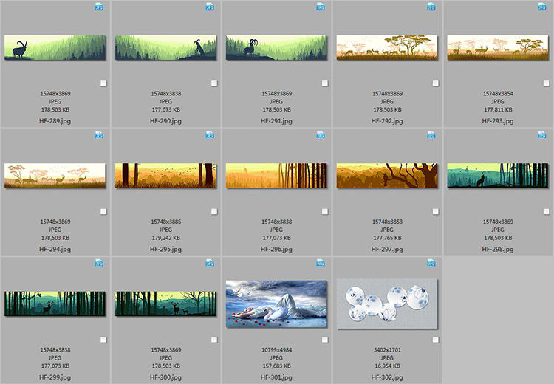
Task: Select the HF-299 deer in forest thumbnail
Action: pyautogui.click(x=55, y=304)
